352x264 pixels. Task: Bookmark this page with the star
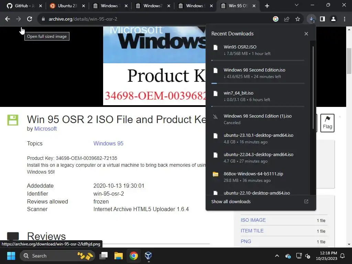[x=298, y=19]
